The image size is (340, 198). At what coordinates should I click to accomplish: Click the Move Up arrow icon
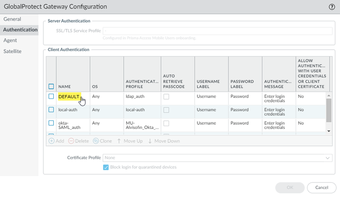tap(119, 141)
